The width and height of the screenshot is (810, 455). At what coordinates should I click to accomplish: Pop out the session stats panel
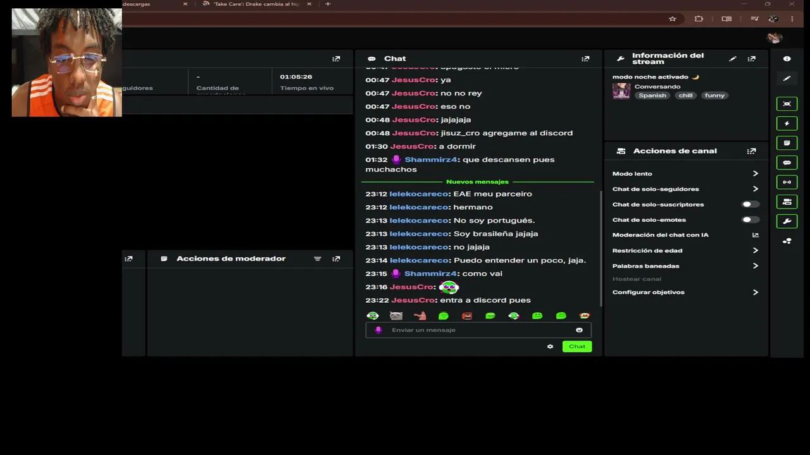(x=336, y=59)
